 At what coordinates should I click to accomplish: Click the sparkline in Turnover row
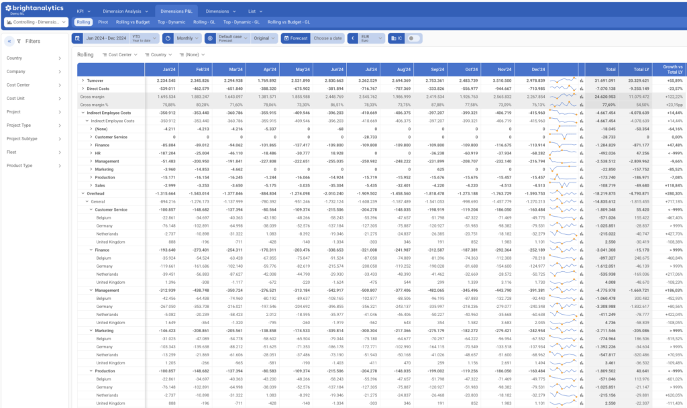point(563,81)
